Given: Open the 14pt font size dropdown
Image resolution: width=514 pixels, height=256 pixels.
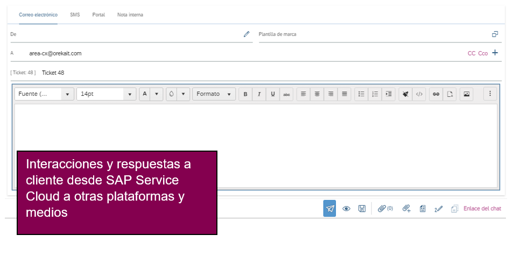Looking at the screenshot, I should 106,94.
